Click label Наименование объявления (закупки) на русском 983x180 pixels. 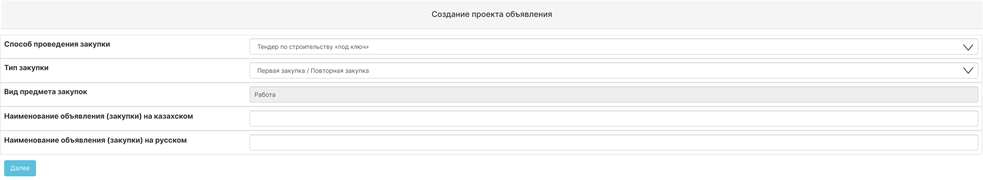coord(95,140)
